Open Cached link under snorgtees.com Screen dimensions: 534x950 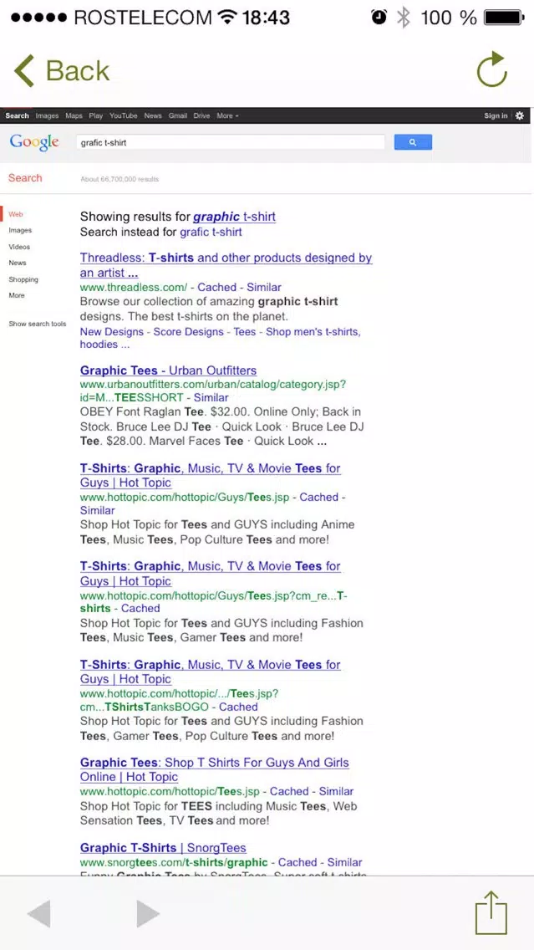298,862
